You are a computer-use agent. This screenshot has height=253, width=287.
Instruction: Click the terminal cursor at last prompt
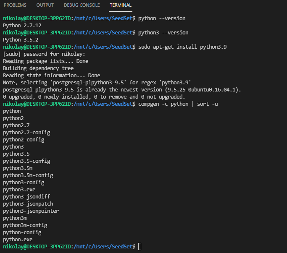(x=140, y=246)
